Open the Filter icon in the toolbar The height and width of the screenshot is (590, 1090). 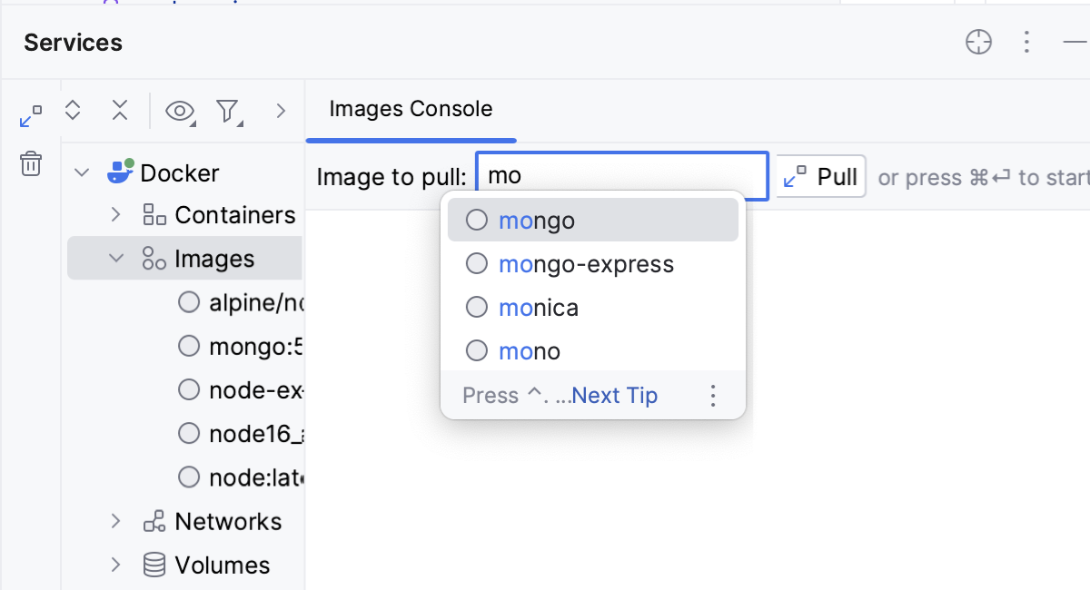[x=228, y=110]
